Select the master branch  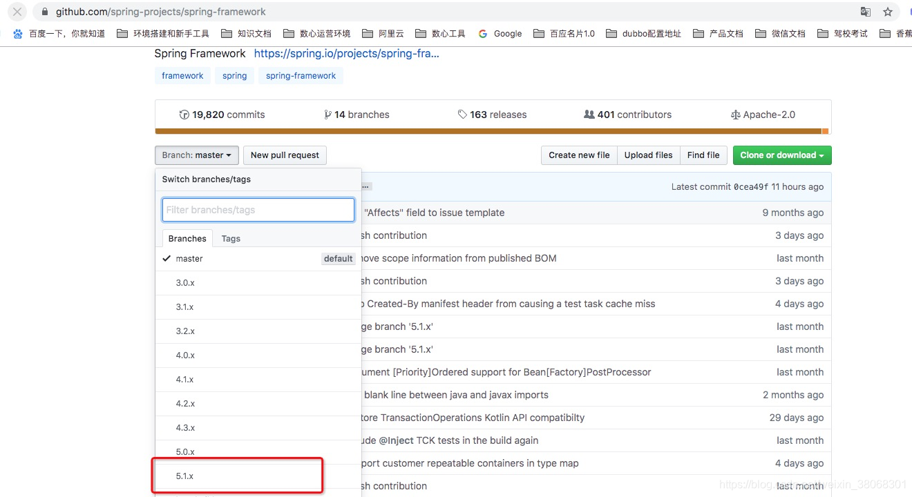pos(258,259)
